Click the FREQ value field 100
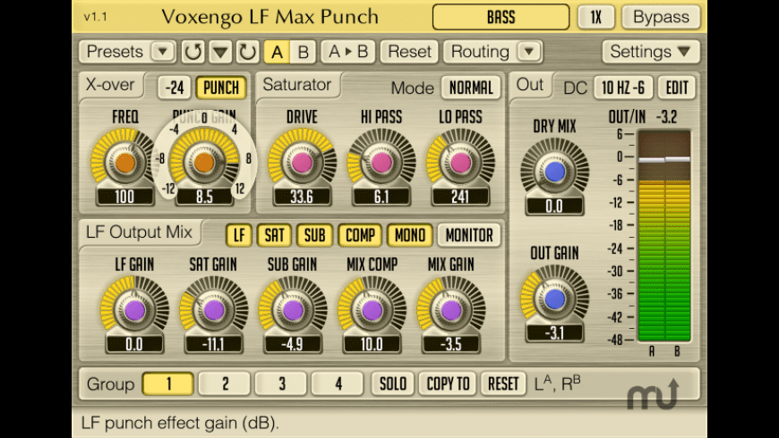The height and width of the screenshot is (438, 779). 124,197
